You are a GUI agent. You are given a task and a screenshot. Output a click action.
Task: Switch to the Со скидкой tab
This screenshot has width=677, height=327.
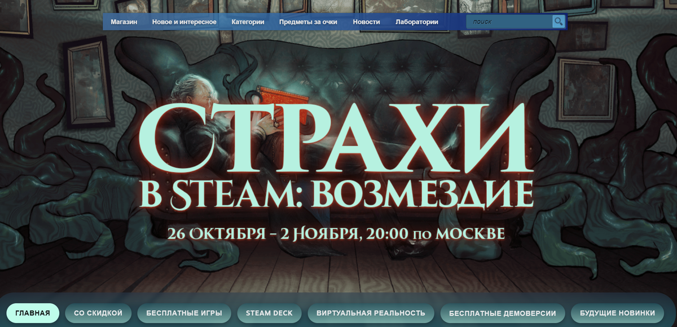pos(98,313)
